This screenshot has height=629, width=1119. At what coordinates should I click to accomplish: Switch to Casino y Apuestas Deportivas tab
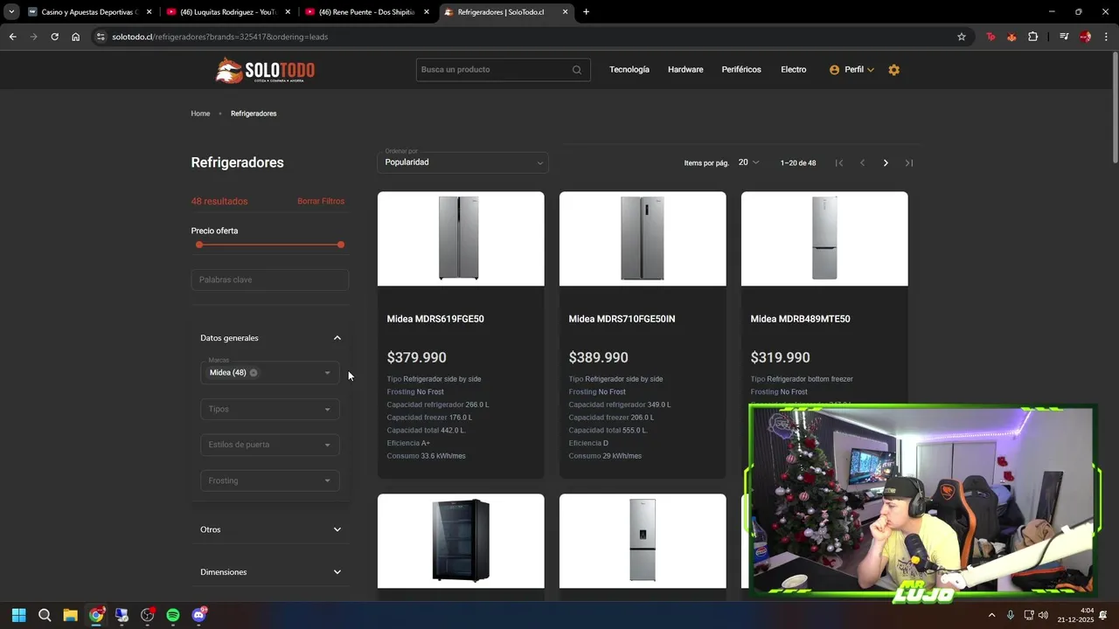(x=89, y=12)
